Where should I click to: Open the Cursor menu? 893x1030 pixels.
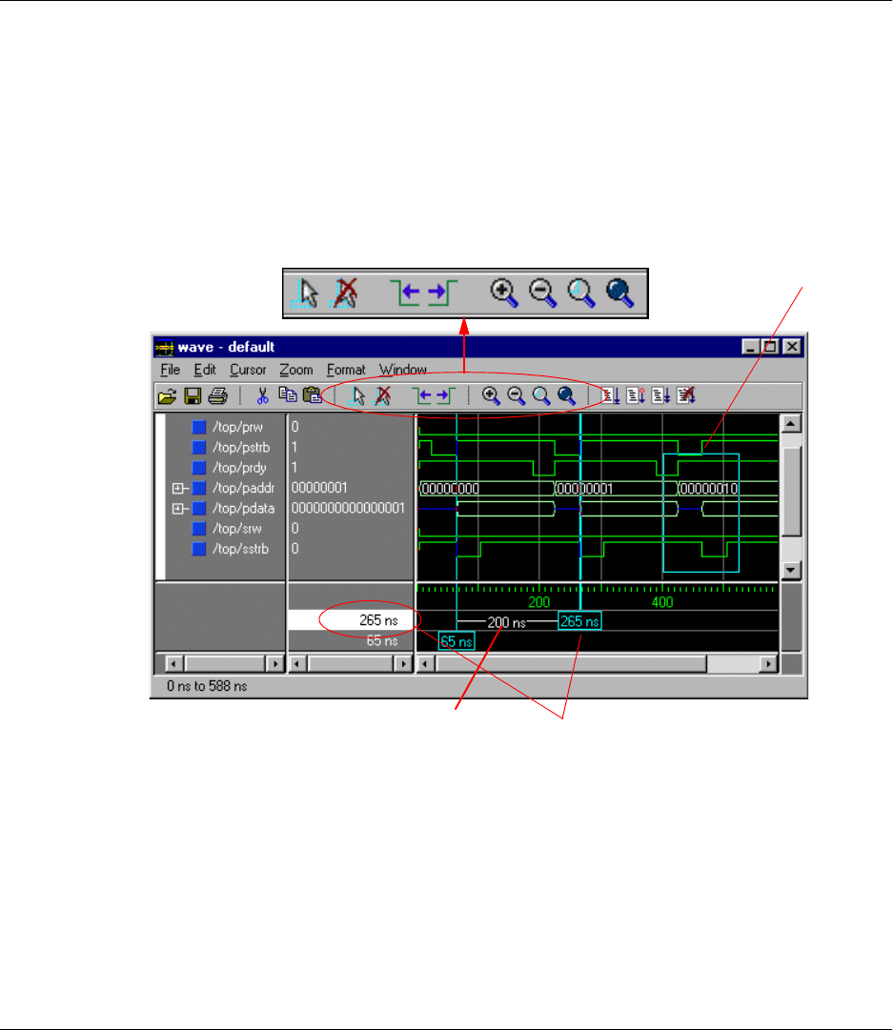pos(248,370)
